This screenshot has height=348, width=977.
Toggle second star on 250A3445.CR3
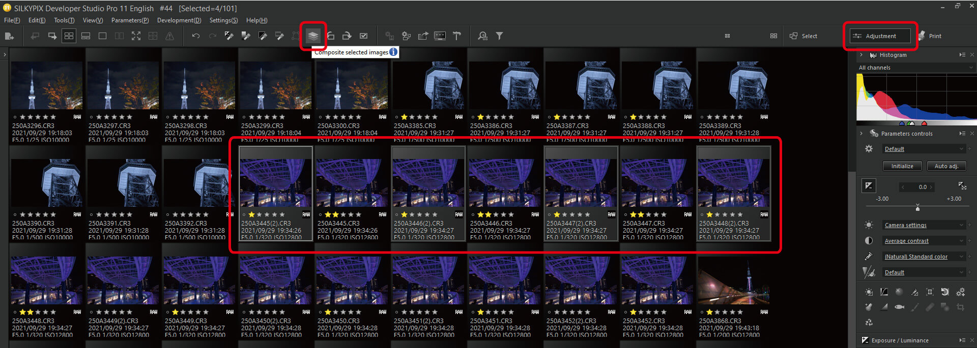pos(336,214)
